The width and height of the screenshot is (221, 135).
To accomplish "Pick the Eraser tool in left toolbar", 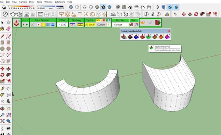I will pyautogui.click(x=8, y=29).
